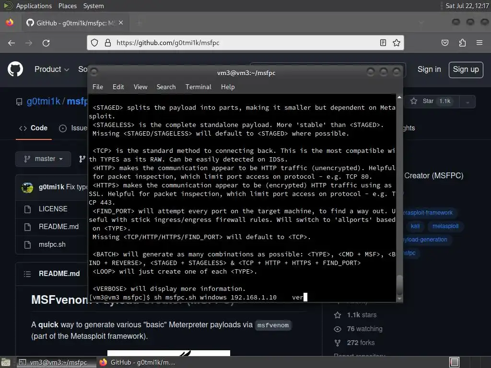This screenshot has height=368, width=491.
Task: Click the star icon next to 1.1k stars
Action: pos(338,315)
